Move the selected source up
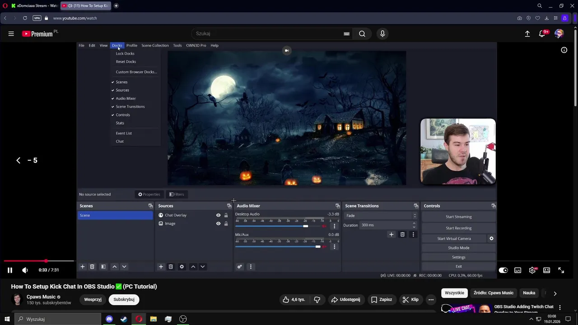This screenshot has height=325, width=578. click(193, 267)
